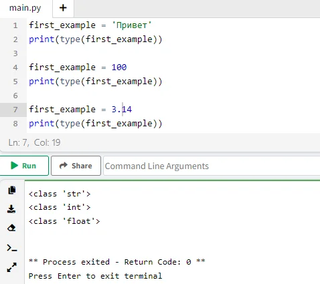Click the print statement on line 5
The height and width of the screenshot is (284, 320).
pyautogui.click(x=96, y=82)
